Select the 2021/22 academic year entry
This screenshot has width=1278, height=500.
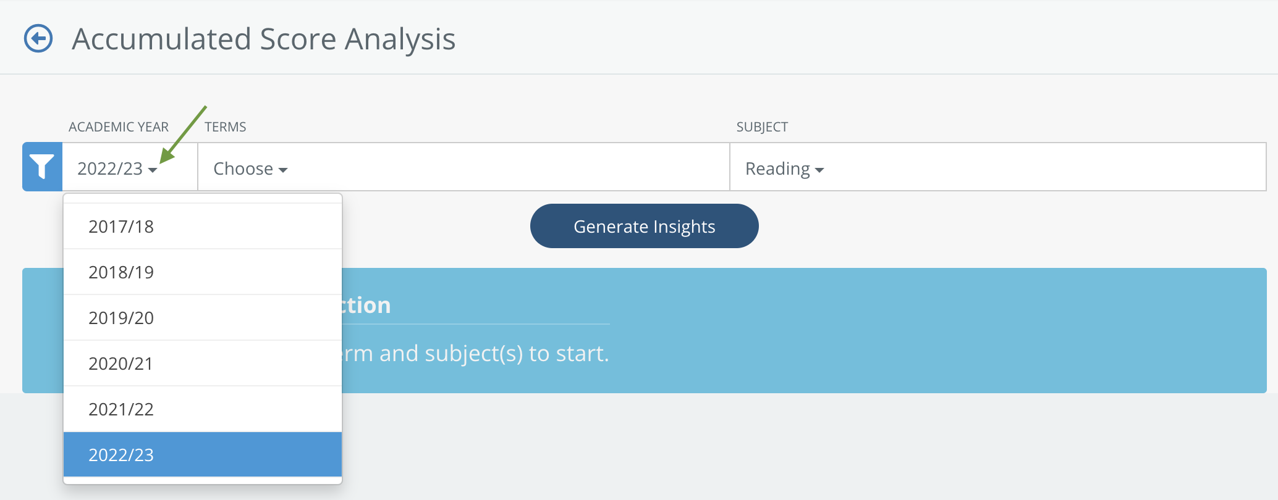click(x=203, y=409)
